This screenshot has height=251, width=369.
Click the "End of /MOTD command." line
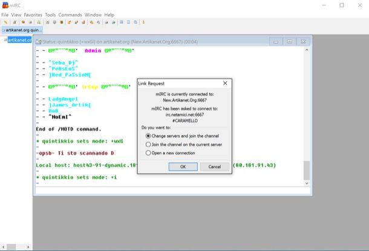pyautogui.click(x=69, y=129)
